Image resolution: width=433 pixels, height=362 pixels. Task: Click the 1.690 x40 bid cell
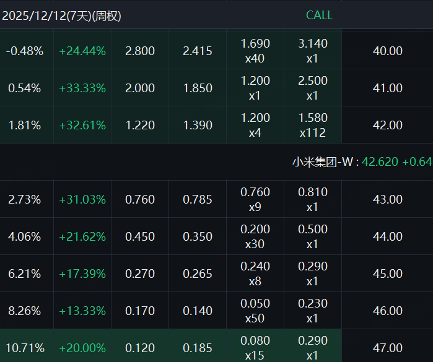(255, 51)
